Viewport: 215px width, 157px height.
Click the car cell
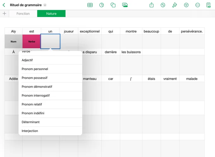point(111,79)
